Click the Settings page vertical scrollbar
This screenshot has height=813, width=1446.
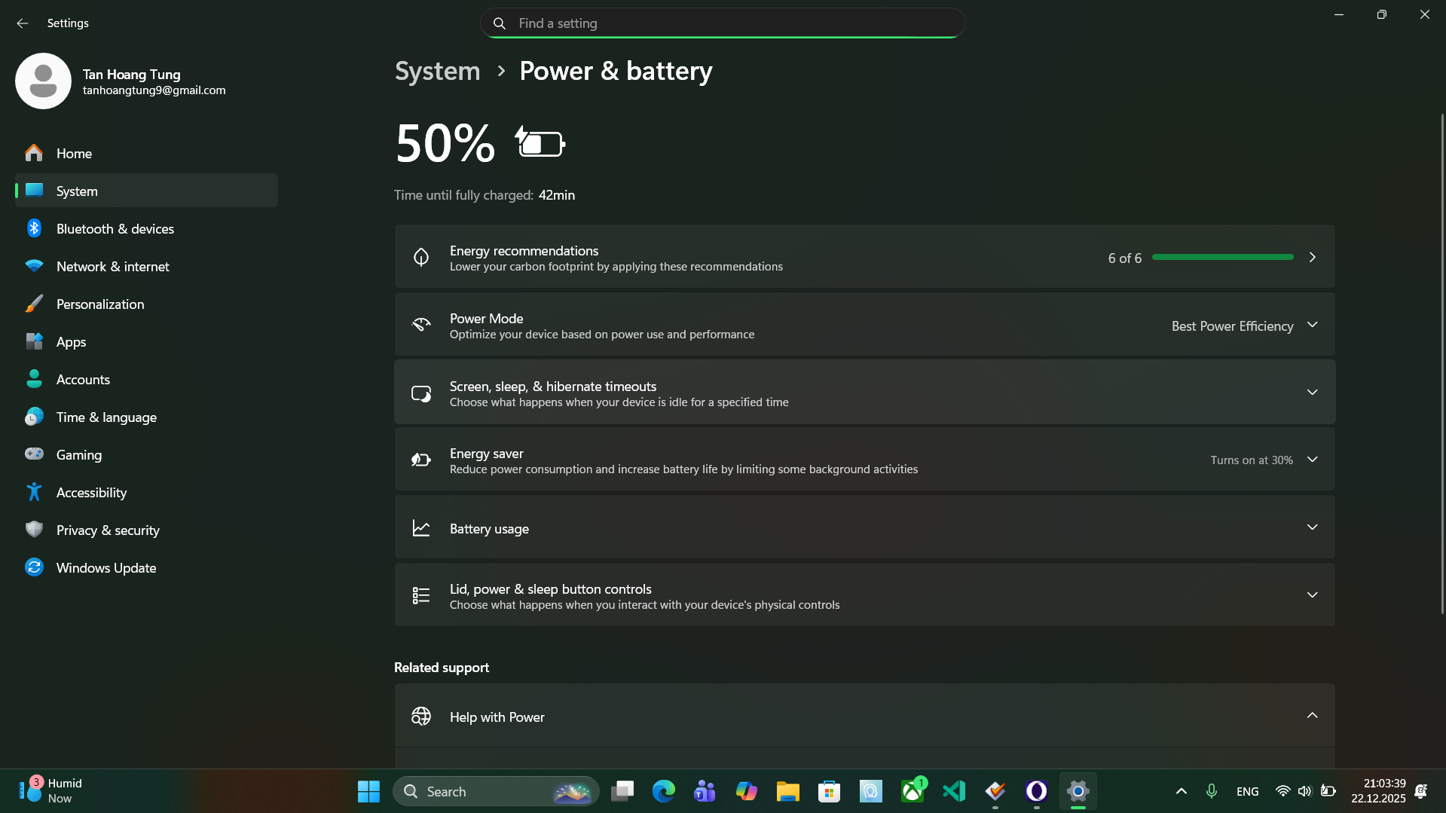click(x=1441, y=363)
